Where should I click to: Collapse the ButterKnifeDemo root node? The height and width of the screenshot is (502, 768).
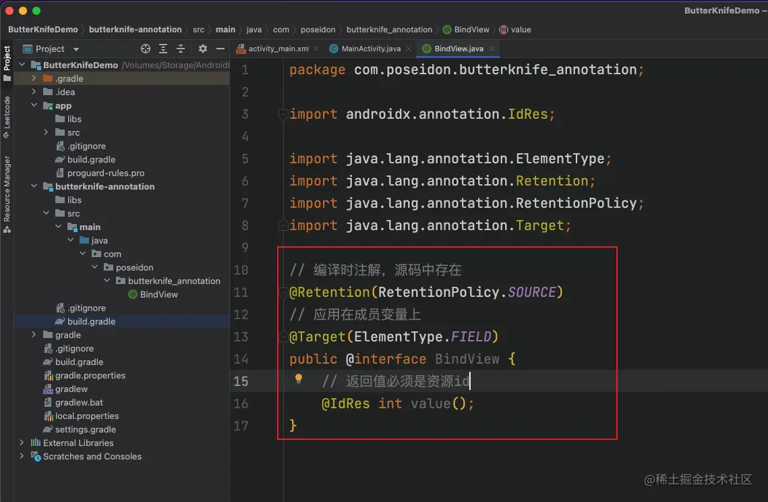pos(22,65)
